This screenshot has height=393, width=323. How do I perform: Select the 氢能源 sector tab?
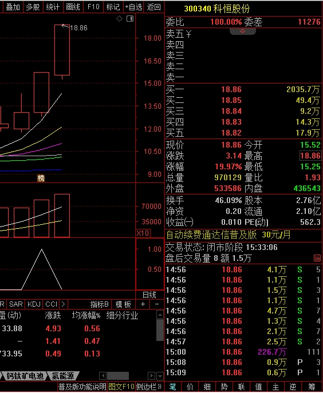point(63,376)
